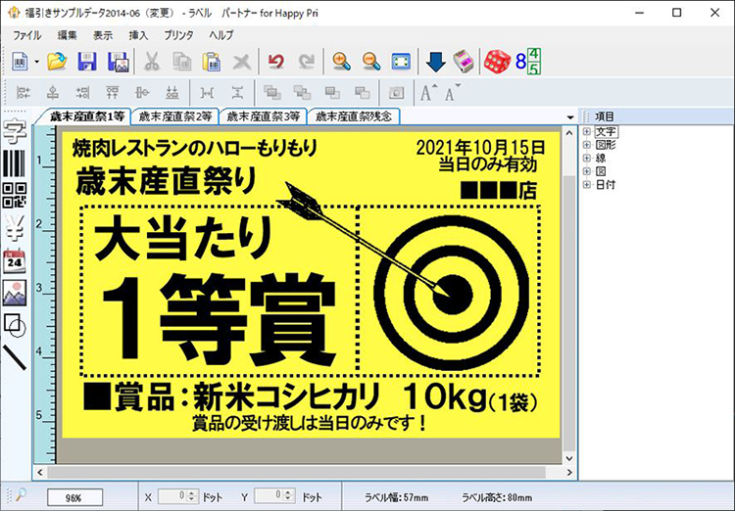This screenshot has height=511, width=735.
Task: Select the QR code insertion tool
Action: point(15,196)
